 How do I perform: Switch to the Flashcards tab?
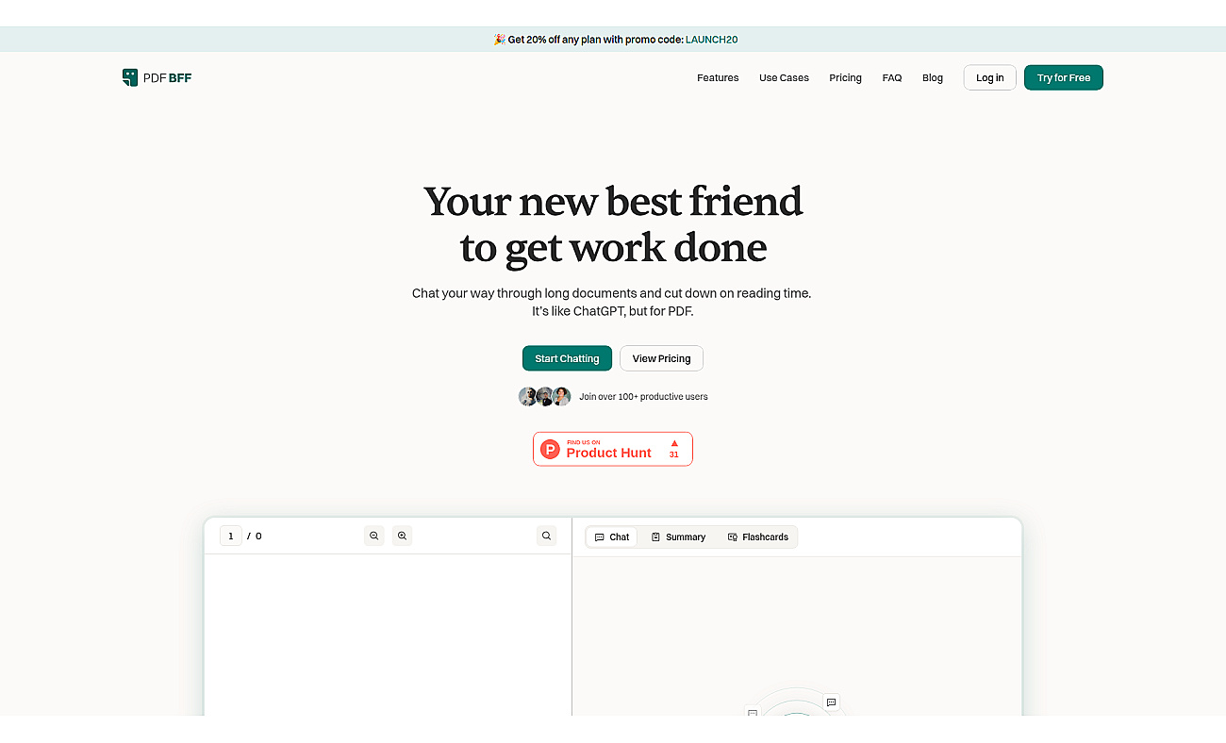point(757,537)
